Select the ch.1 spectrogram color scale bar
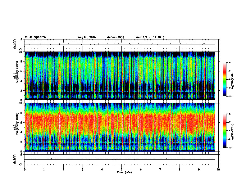The width and height of the screenshot is (246, 190). 225,79
